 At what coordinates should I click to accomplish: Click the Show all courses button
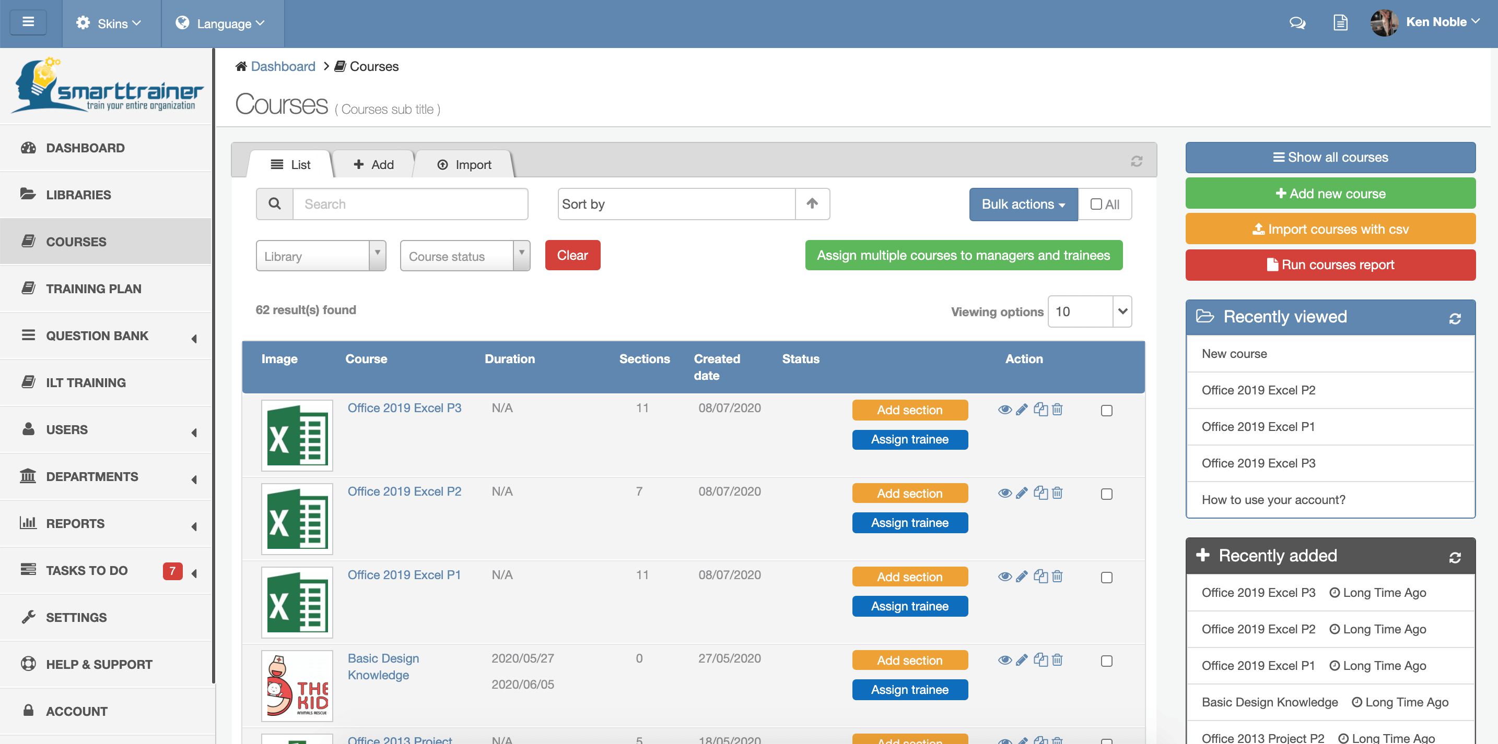click(x=1330, y=158)
